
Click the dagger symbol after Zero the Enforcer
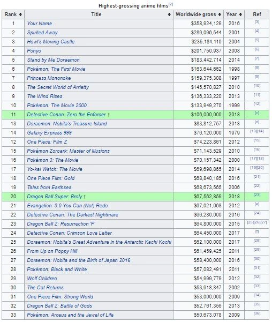pyautogui.click(x=109, y=115)
